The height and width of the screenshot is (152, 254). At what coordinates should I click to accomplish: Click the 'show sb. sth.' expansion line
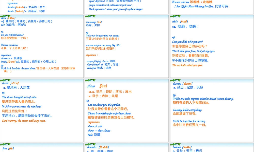95,126
